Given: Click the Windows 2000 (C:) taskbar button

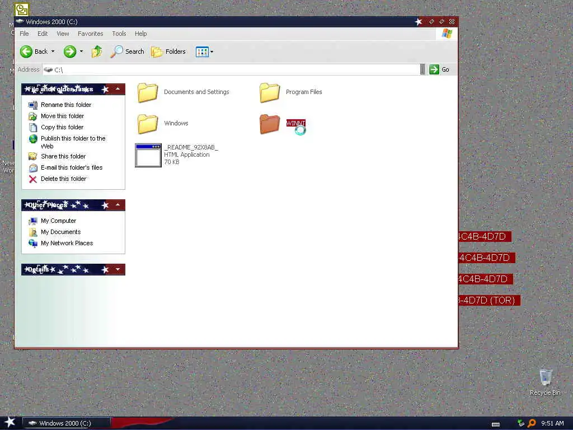Looking at the screenshot, I should pyautogui.click(x=67, y=423).
